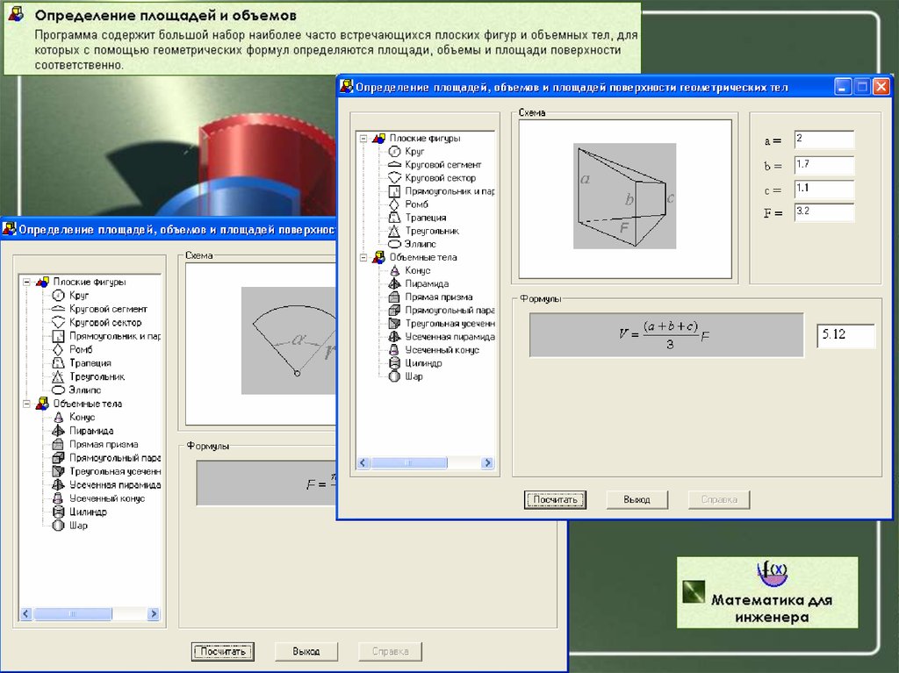Pick the Усеченный конус icon in back window
Viewport: 899px width, 673px height.
click(x=59, y=498)
